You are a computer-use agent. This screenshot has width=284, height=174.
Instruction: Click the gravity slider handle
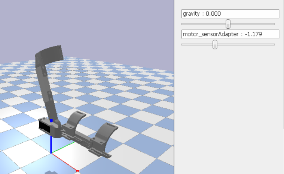click(228, 24)
